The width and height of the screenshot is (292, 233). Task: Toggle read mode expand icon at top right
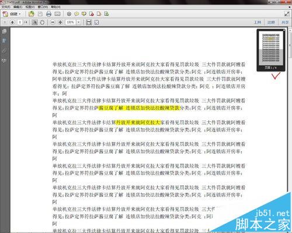click(x=287, y=14)
